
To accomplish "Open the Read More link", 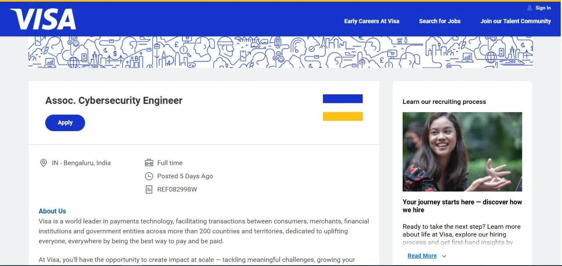I will (422, 255).
